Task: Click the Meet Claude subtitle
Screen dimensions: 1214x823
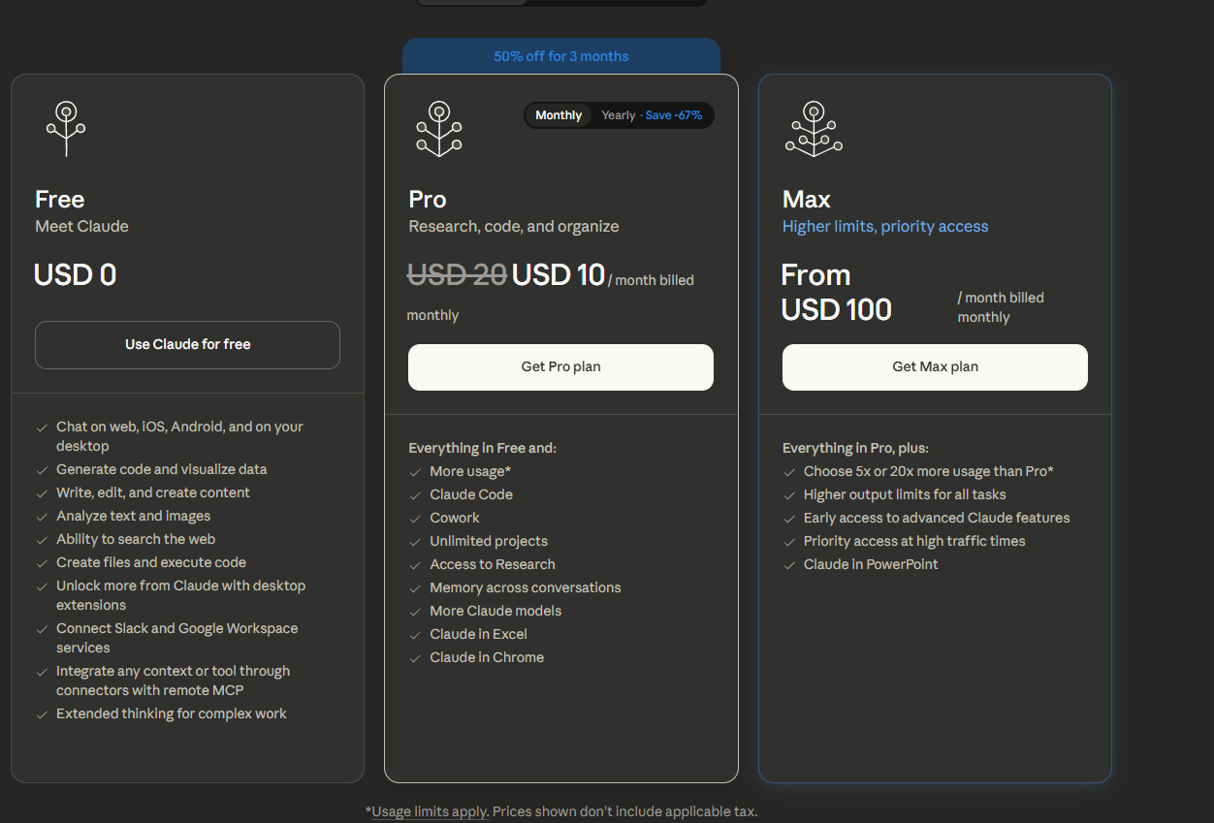Action: tap(81, 226)
